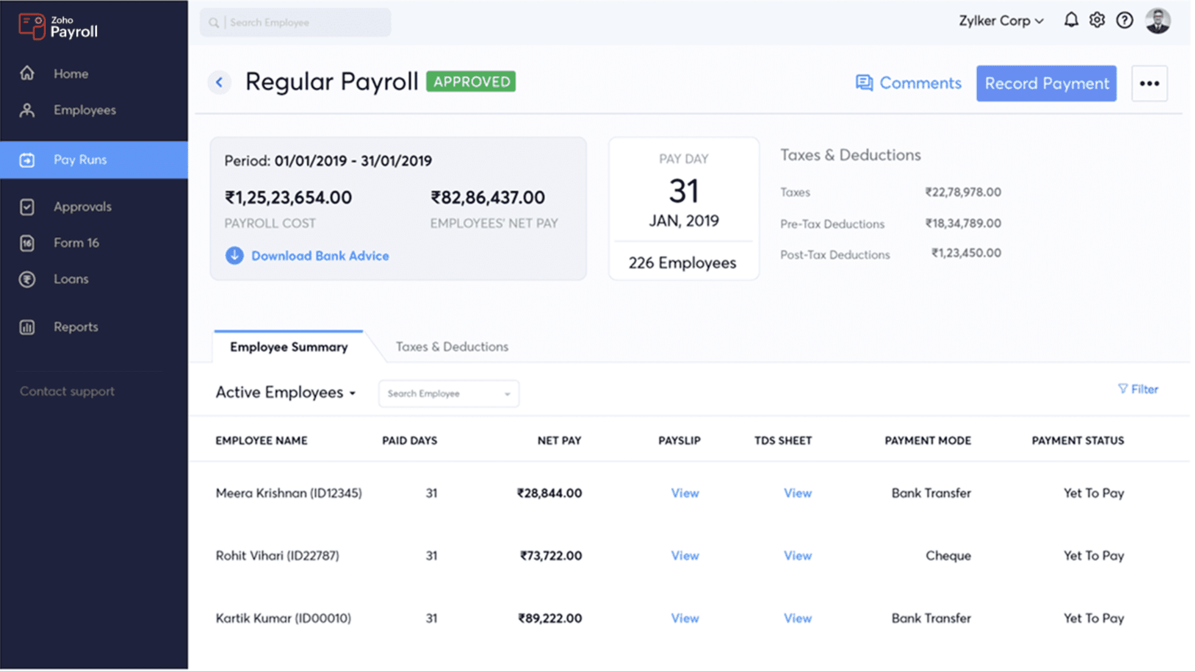Click the back arrow beside Regular Payroll
This screenshot has height=671, width=1195.
pyautogui.click(x=219, y=82)
